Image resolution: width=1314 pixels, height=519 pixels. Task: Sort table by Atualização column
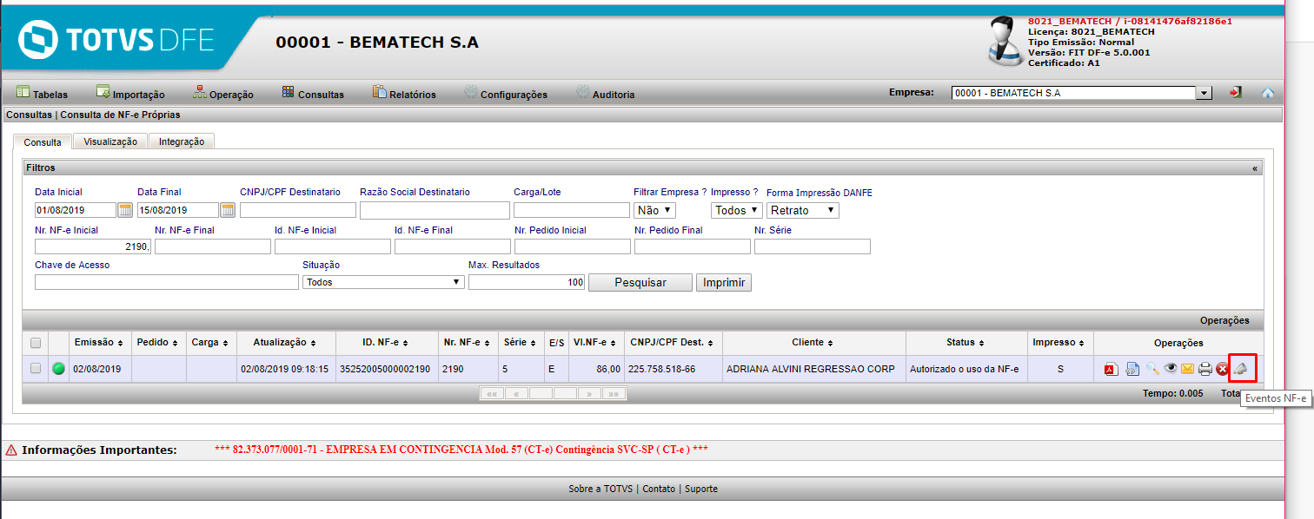pyautogui.click(x=284, y=343)
